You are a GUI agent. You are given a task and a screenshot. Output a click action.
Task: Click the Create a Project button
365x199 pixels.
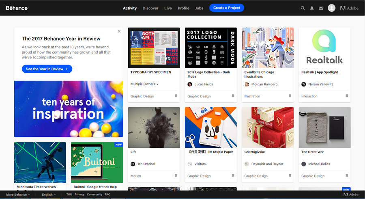(227, 8)
